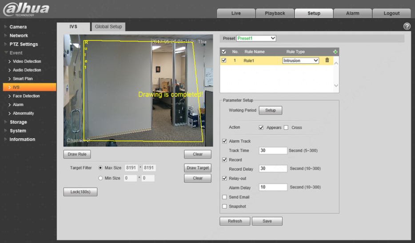Switch to the Playback tab
415x243 pixels.
coord(275,13)
